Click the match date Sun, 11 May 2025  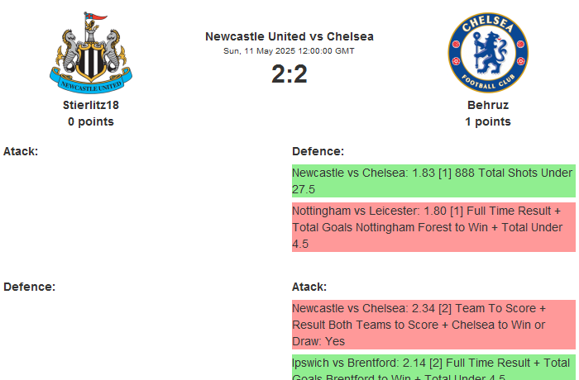pyautogui.click(x=289, y=51)
